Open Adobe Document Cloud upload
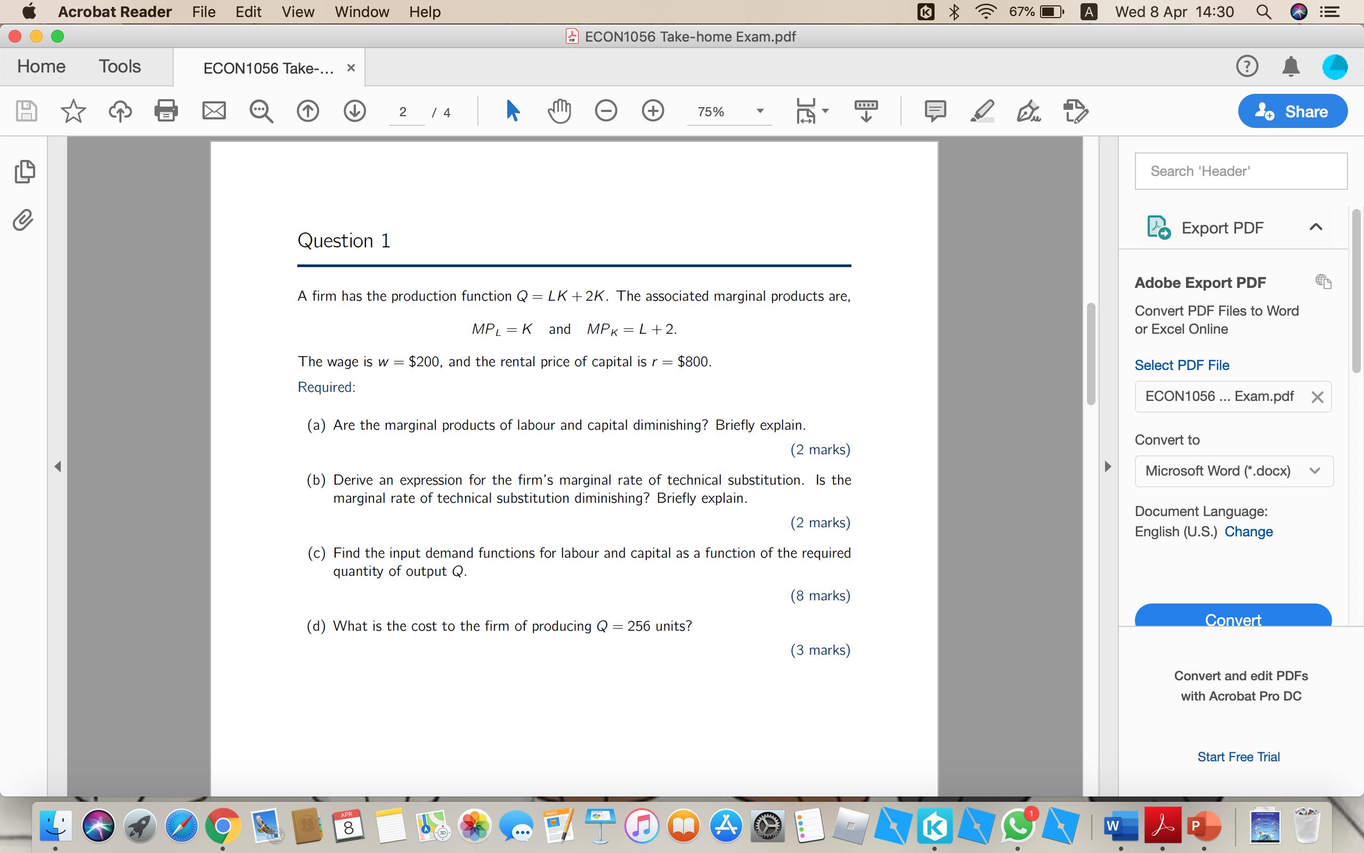Viewport: 1364px width, 853px height. pos(119,110)
